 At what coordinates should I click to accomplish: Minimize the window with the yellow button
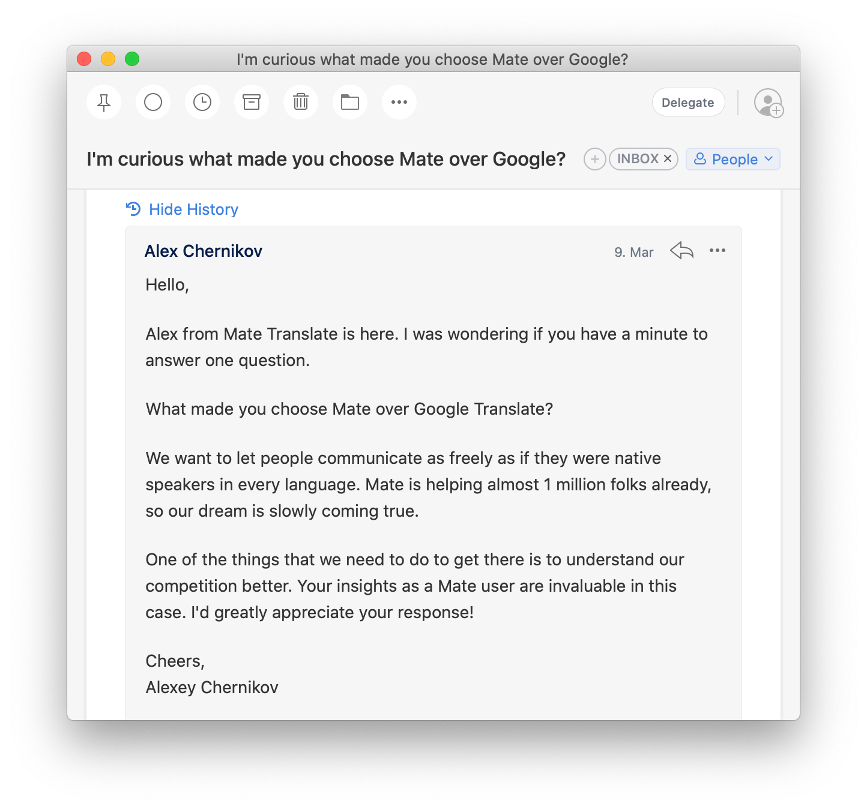(108, 59)
